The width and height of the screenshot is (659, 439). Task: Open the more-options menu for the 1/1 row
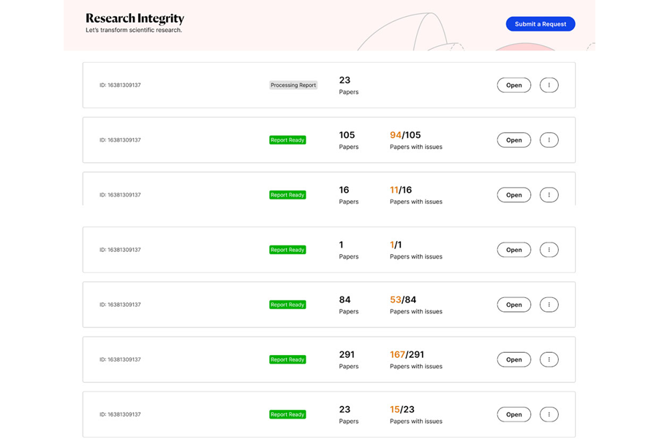point(549,250)
